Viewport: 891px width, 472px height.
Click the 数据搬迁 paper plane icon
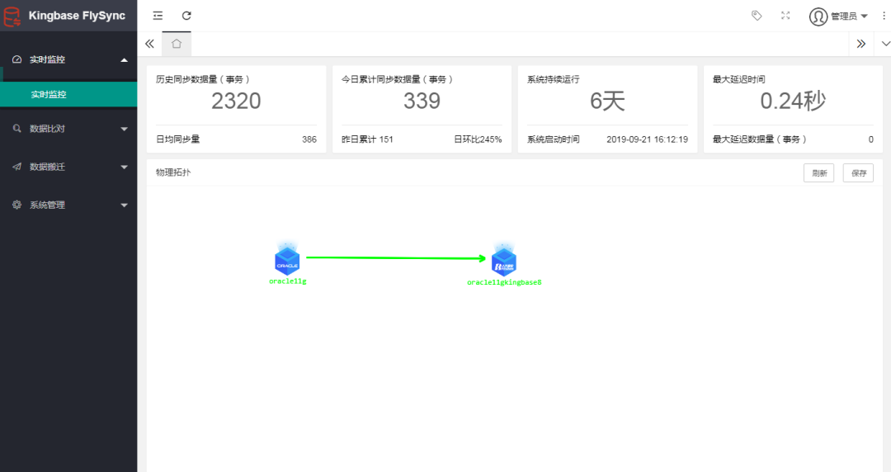(17, 167)
